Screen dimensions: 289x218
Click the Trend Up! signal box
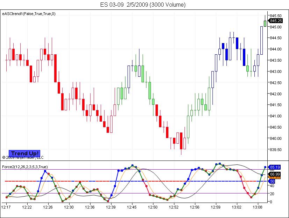[x=24, y=153]
